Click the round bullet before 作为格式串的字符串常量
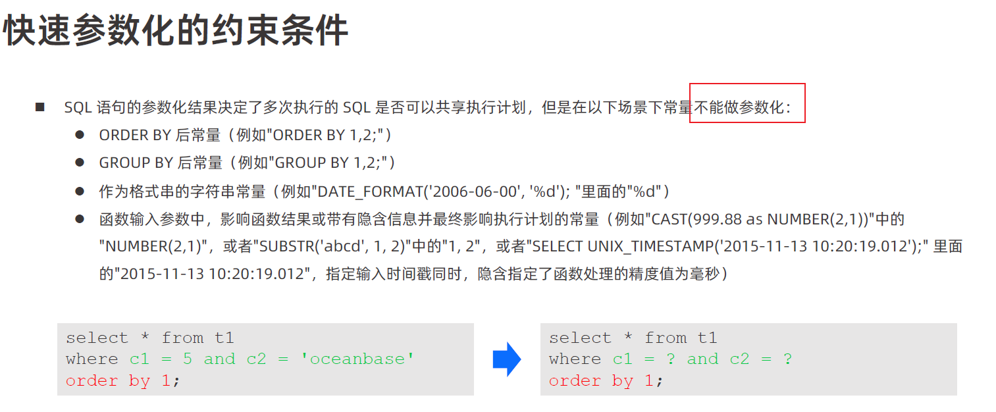 [80, 192]
